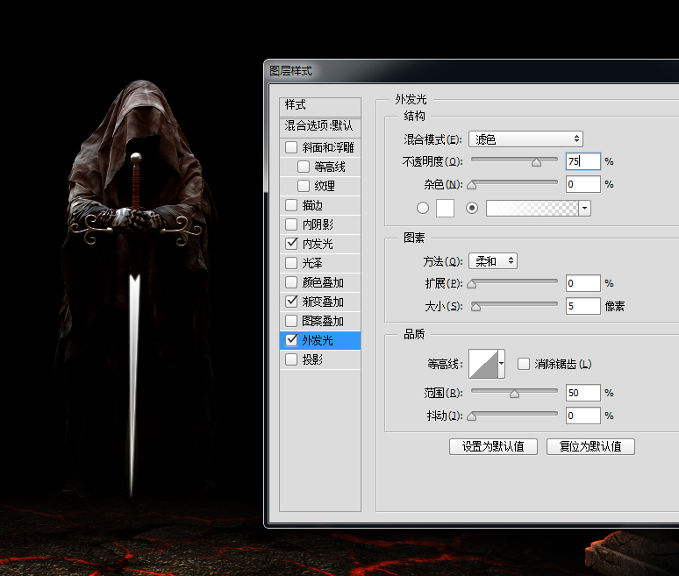Click the 范围 slider handle
This screenshot has height=576, width=679.
(x=514, y=394)
